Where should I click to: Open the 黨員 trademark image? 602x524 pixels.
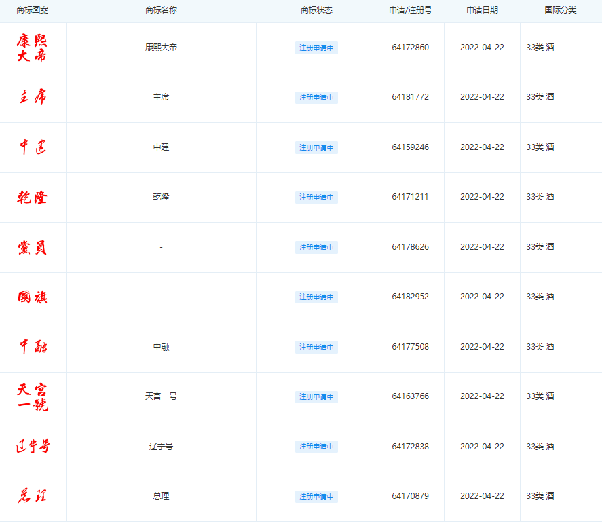(x=33, y=247)
